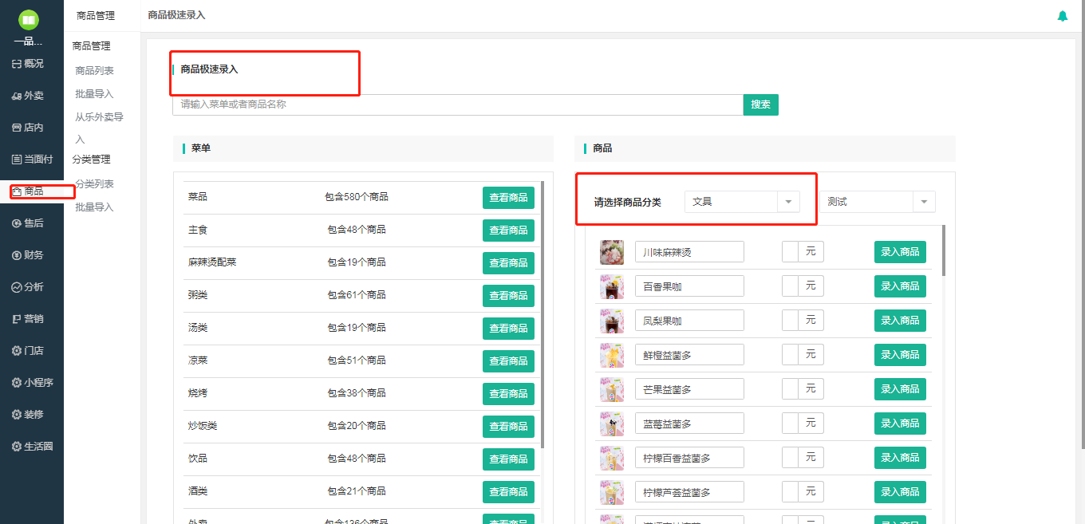View products in 麻辣烫配菜 menu
This screenshot has height=524, width=1085.
(x=508, y=263)
